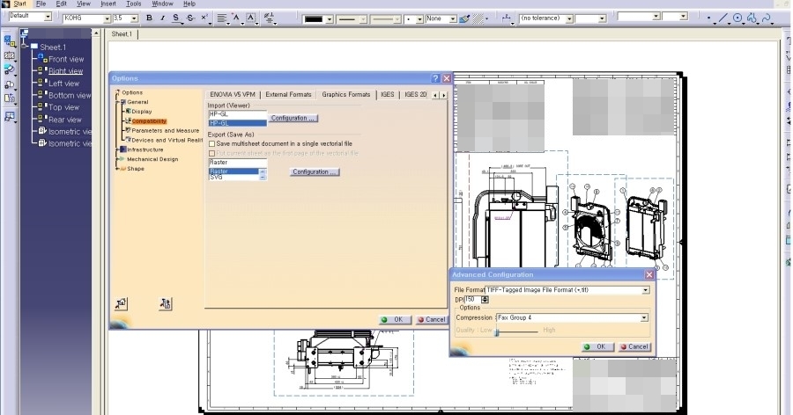Toggle Bold text formatting
This screenshot has height=415, width=793.
click(x=149, y=18)
